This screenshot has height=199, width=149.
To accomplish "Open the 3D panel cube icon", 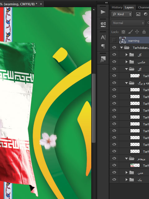I will tap(103, 24).
